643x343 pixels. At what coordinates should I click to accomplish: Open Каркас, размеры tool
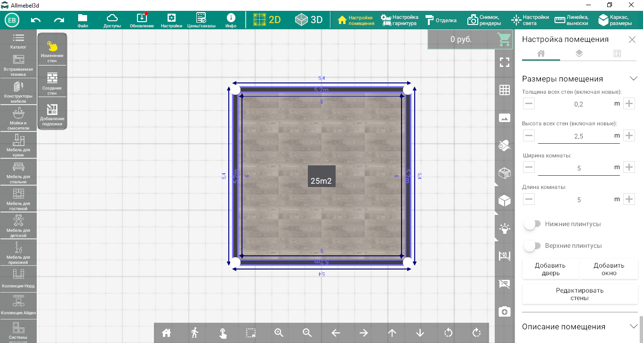point(615,20)
